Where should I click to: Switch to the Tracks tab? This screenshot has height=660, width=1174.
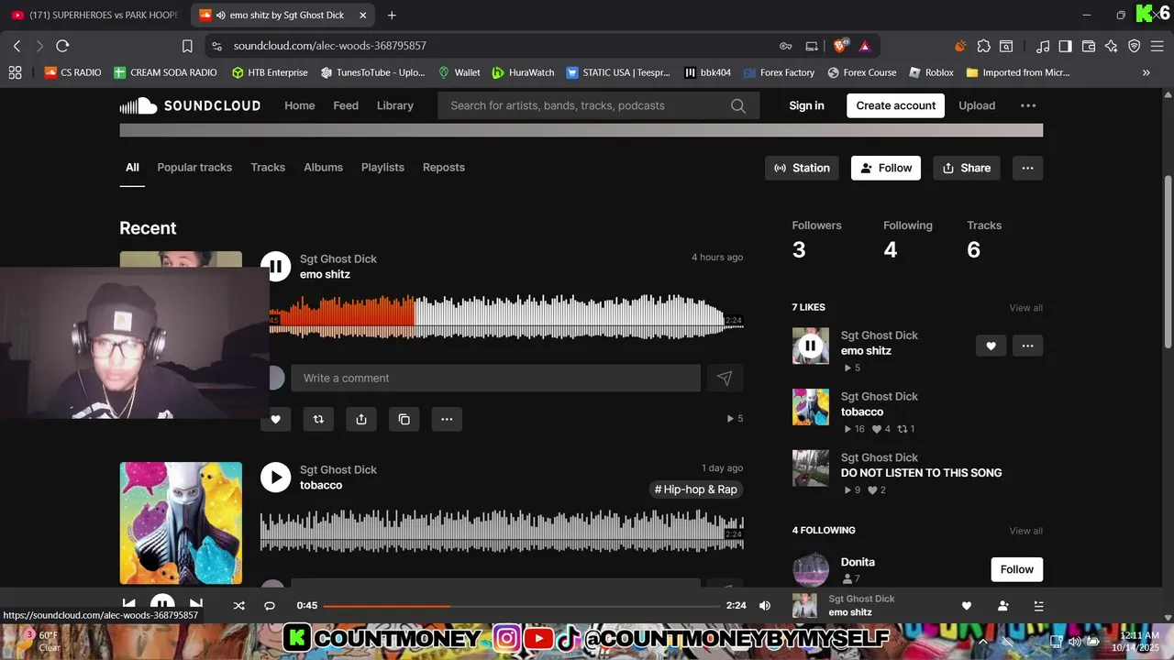click(268, 167)
